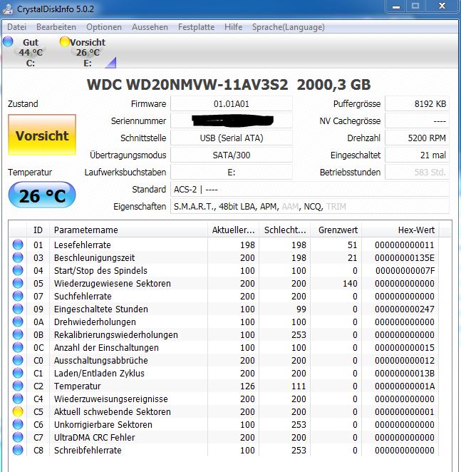Click status orb for Rekalibrierungswiederholungen row
Image resolution: width=461 pixels, height=472 pixels.
(x=18, y=334)
